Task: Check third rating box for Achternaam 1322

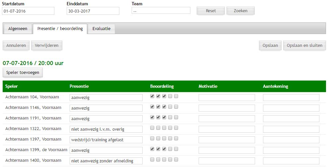Action: pyautogui.click(x=164, y=128)
